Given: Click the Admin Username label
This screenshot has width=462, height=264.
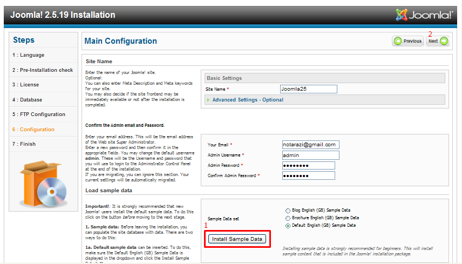Looking at the screenshot, I should tap(224, 155).
